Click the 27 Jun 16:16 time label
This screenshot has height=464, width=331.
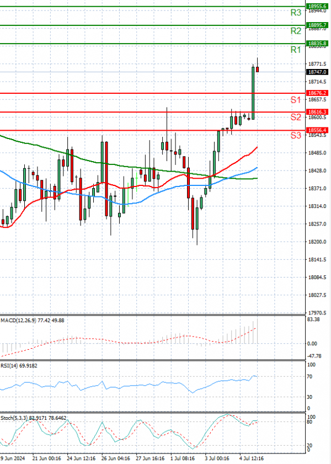click(x=150, y=458)
